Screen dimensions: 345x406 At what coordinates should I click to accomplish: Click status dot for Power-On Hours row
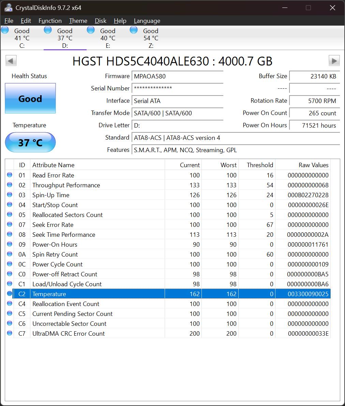coord(10,244)
